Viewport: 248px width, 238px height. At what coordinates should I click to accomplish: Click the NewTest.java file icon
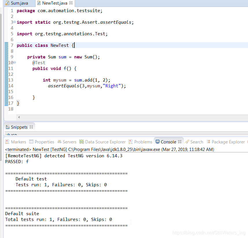point(39,3)
